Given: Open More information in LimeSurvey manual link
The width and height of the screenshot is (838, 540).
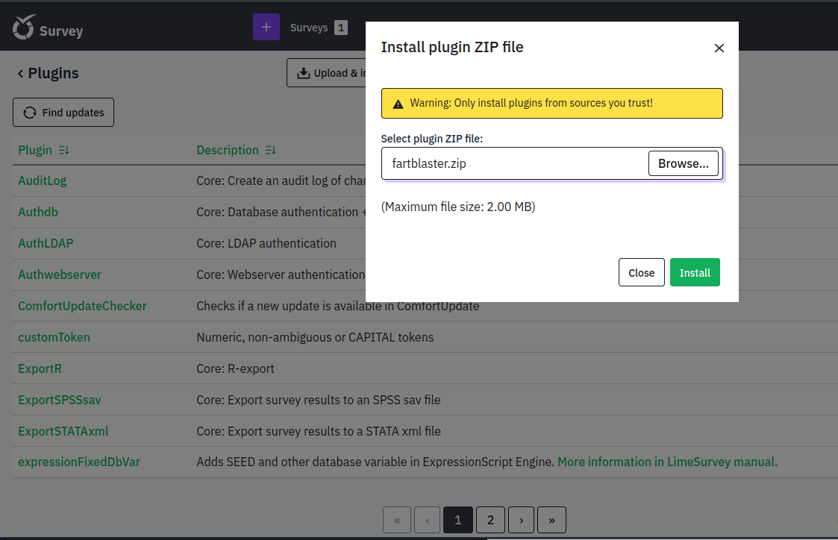Looking at the screenshot, I should tap(667, 462).
